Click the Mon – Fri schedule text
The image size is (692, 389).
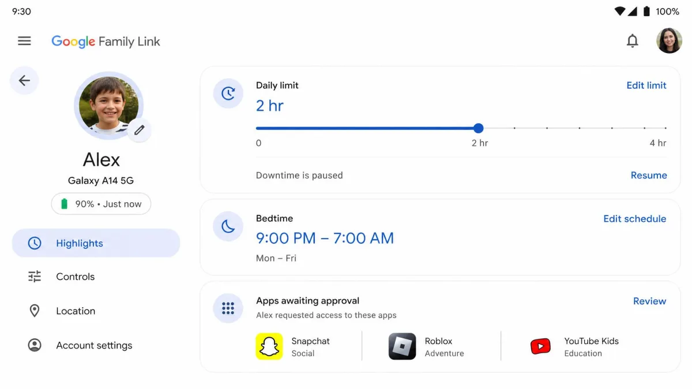click(276, 258)
